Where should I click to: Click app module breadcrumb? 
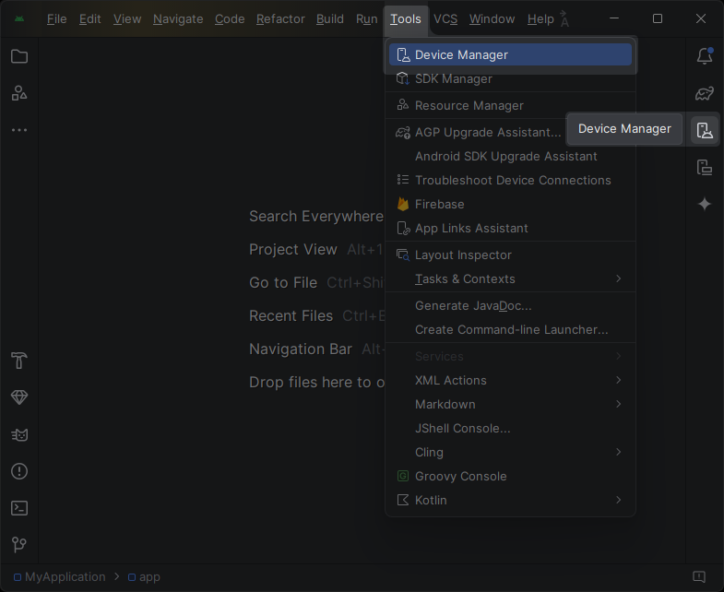coord(144,576)
